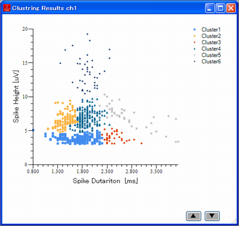Click the 1.300 tick label on the X axis
The height and width of the screenshot is (226, 239).
[x=57, y=171]
